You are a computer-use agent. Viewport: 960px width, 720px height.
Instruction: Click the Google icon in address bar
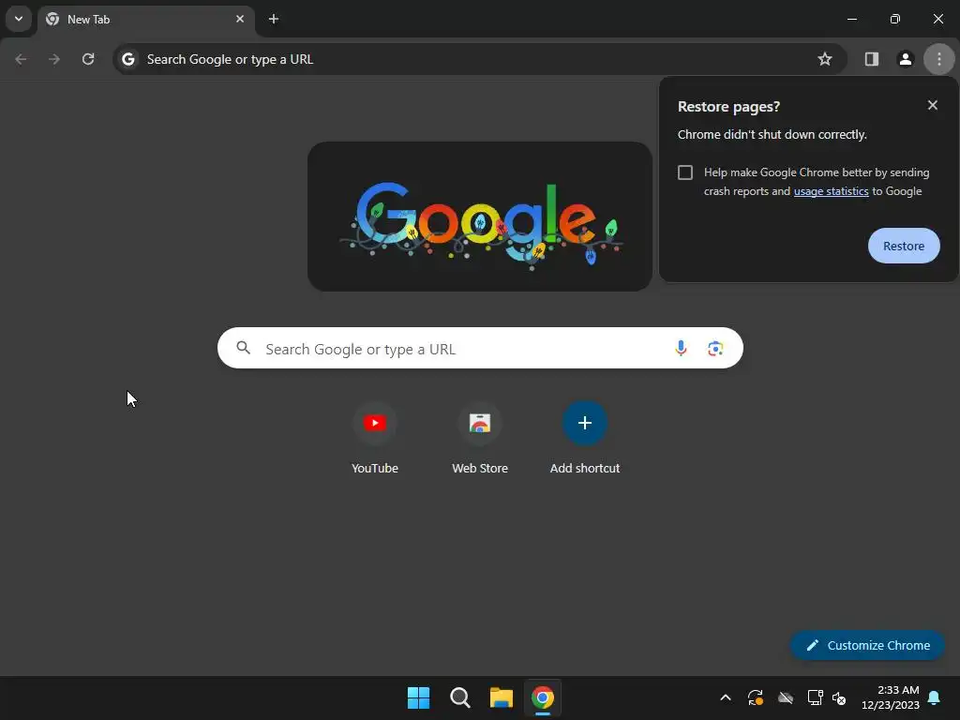click(127, 59)
